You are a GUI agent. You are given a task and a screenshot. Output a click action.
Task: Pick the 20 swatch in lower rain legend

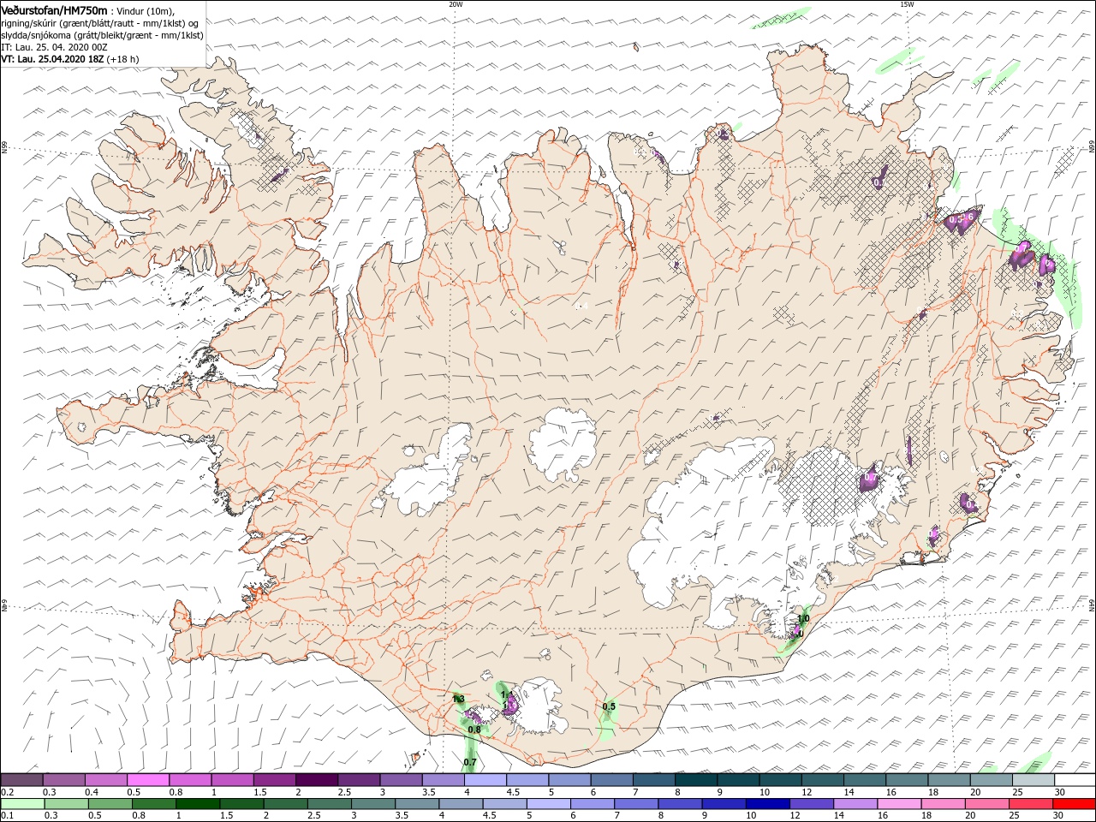tap(985, 804)
